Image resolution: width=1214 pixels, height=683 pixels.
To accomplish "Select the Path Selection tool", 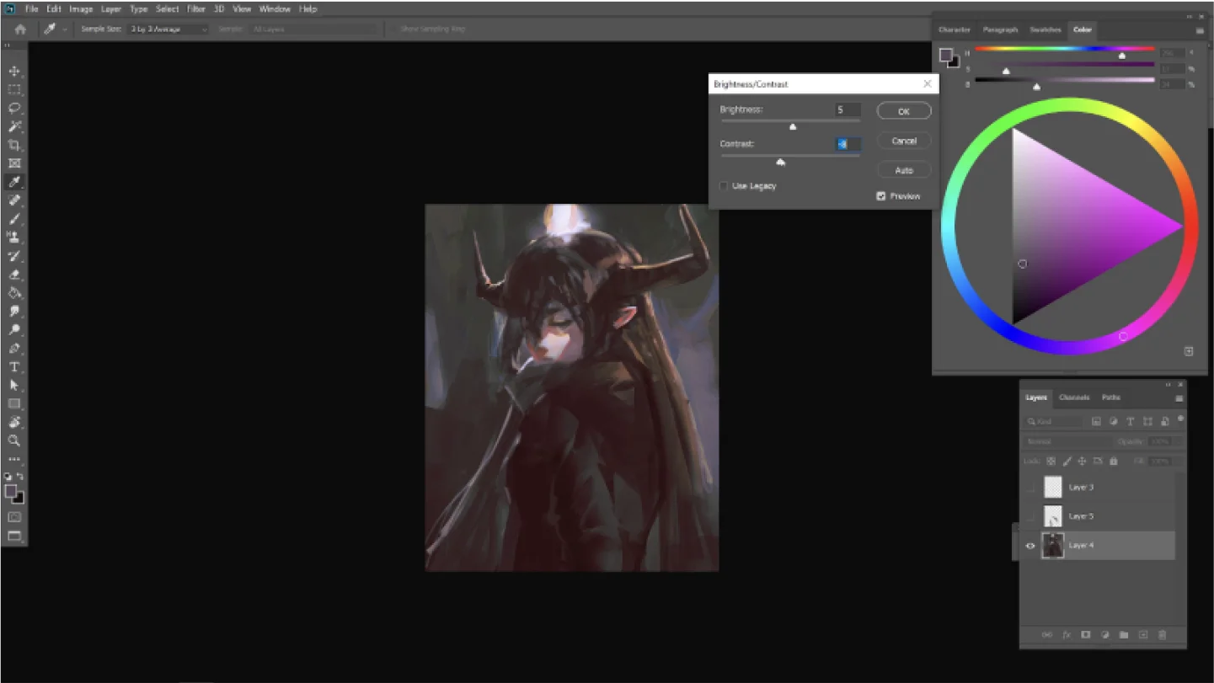I will (x=14, y=385).
